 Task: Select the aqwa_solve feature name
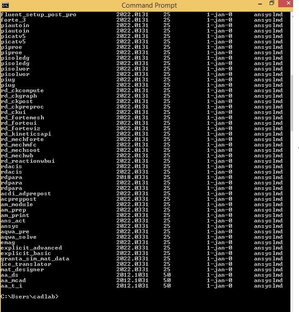pyautogui.click(x=19, y=237)
